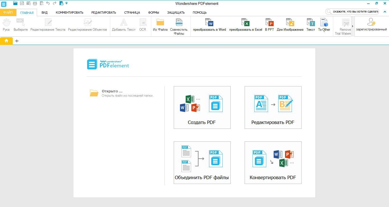
Task: Click Для Изображения conversion tool
Action: tap(290, 25)
